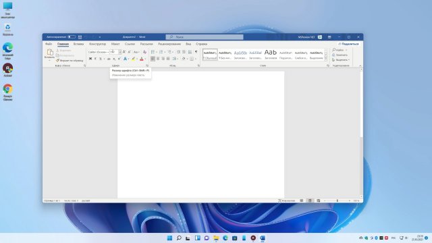This screenshot has height=243, width=432.
Task: Increase font size with the large A
Action: click(124, 52)
